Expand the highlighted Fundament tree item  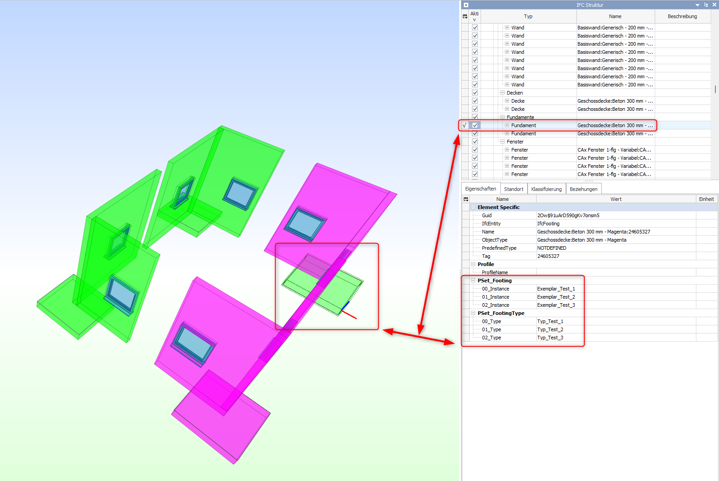pos(507,125)
